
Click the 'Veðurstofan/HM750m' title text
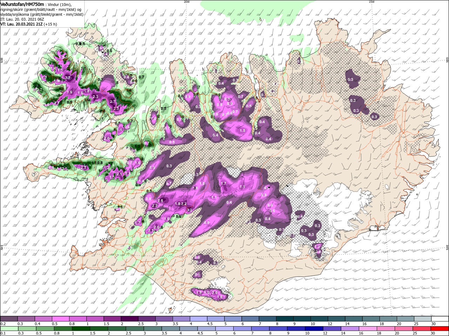click(22, 4)
